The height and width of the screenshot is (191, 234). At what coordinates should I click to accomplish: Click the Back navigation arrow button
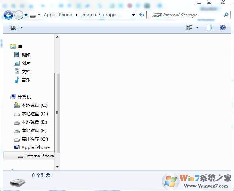(x=8, y=15)
